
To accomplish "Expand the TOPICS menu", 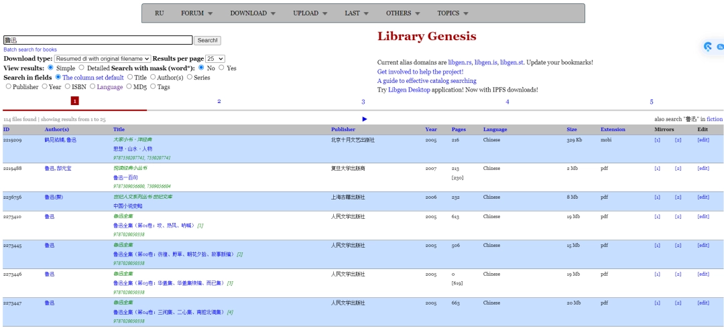I will coord(453,13).
